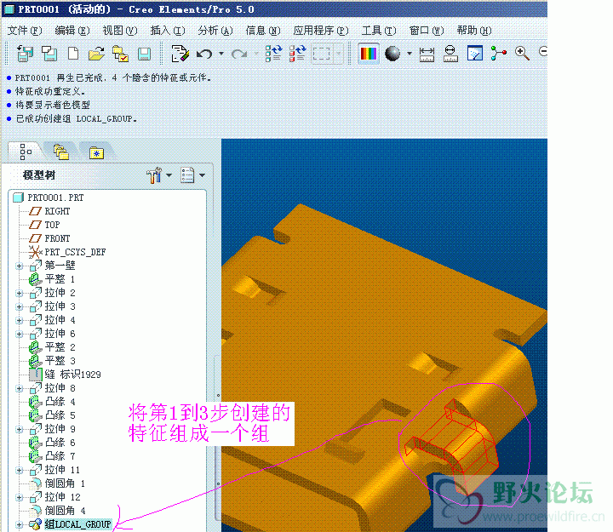This screenshot has height=532, width=613.
Task: Expand the 拉伸 9 feature
Action: (x=19, y=429)
